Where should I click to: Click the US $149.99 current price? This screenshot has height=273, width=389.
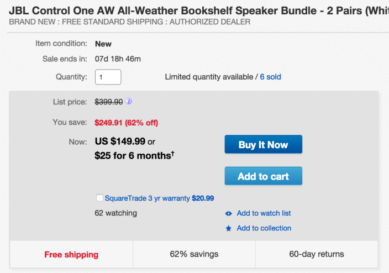(120, 142)
